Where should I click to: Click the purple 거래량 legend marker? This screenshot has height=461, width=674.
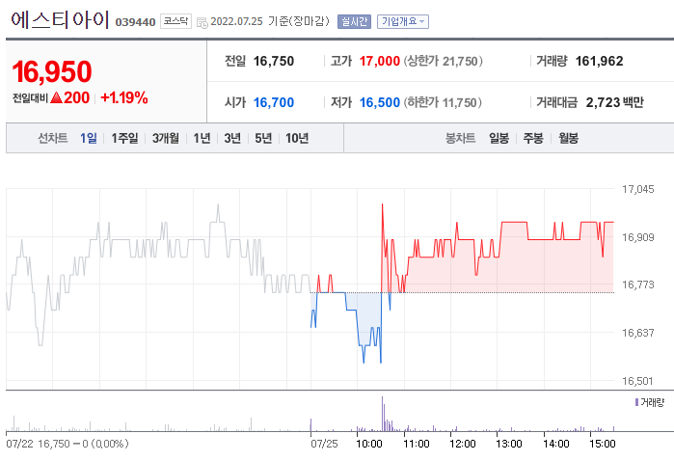pyautogui.click(x=636, y=402)
